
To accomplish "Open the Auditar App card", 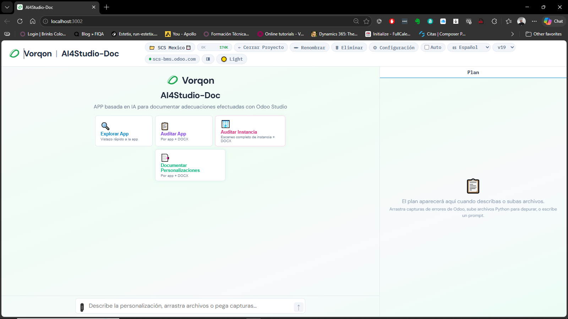I will 184,131.
